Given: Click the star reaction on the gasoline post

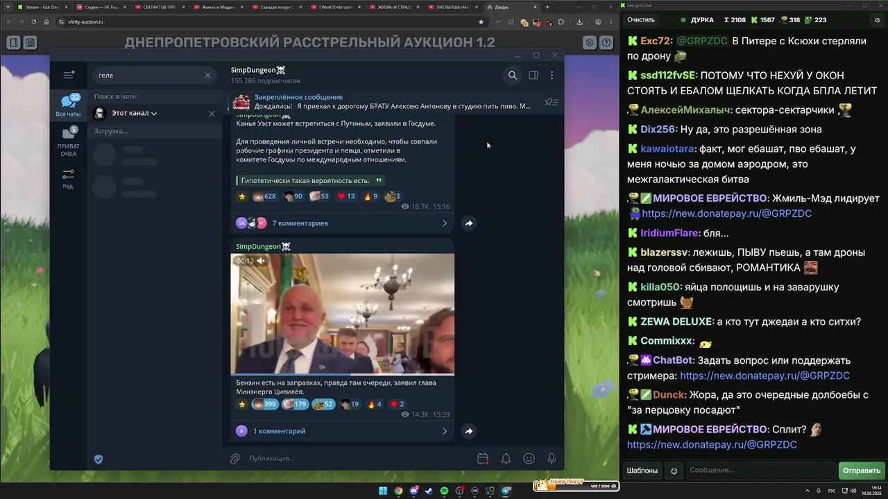Looking at the screenshot, I should tap(242, 404).
